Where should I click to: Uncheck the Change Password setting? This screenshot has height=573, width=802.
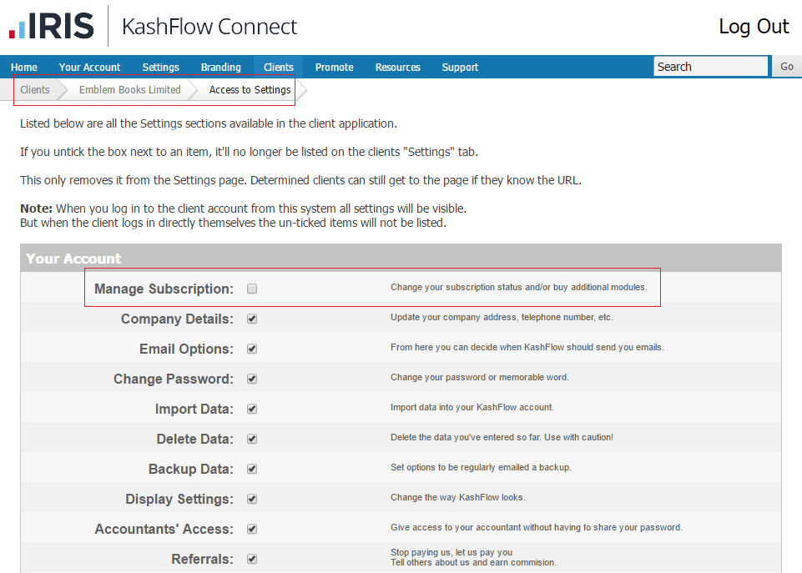pos(252,379)
